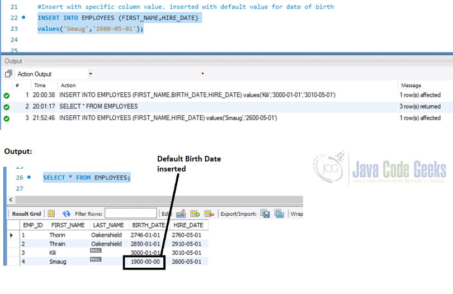Click the Edit current row pencil icon
Screen dimensions: 453x294
[x=181, y=214]
